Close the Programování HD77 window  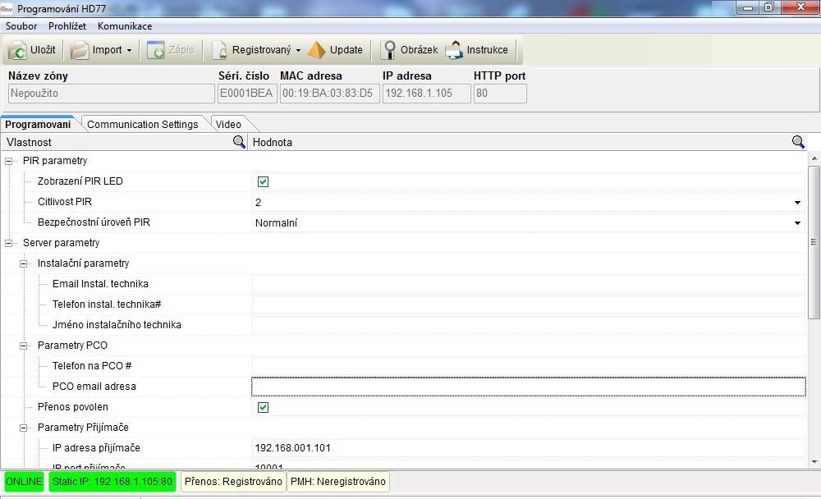click(x=800, y=7)
